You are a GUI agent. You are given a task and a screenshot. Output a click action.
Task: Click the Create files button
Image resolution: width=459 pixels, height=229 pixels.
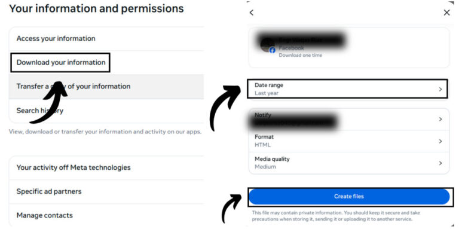tap(349, 197)
